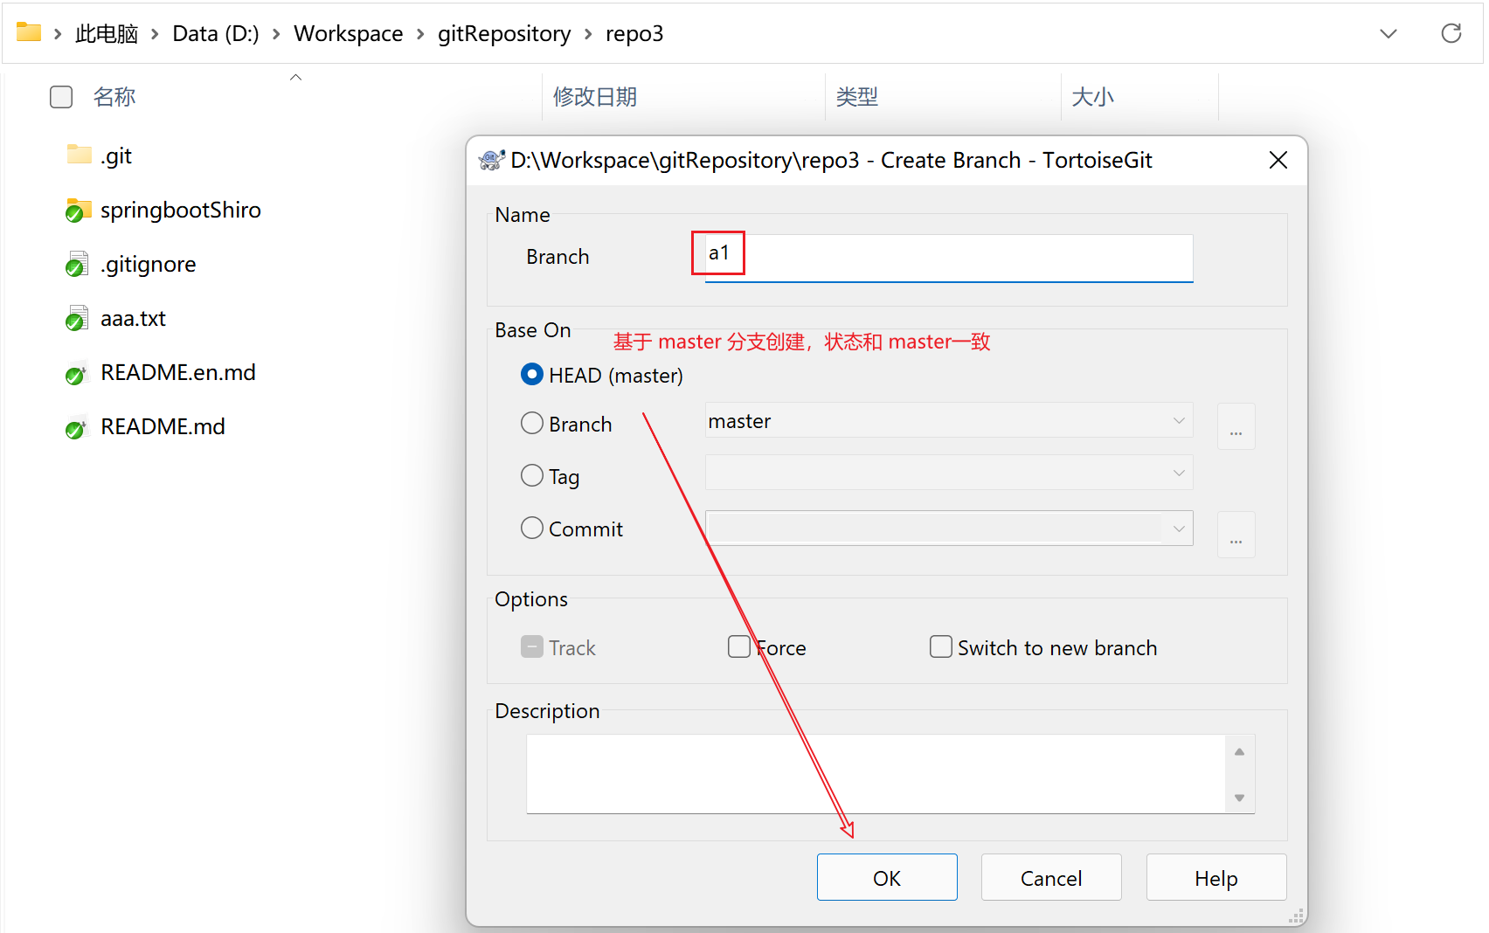Viewport: 1489px width, 933px height.
Task: Choose the Tag radio option
Action: [532, 475]
